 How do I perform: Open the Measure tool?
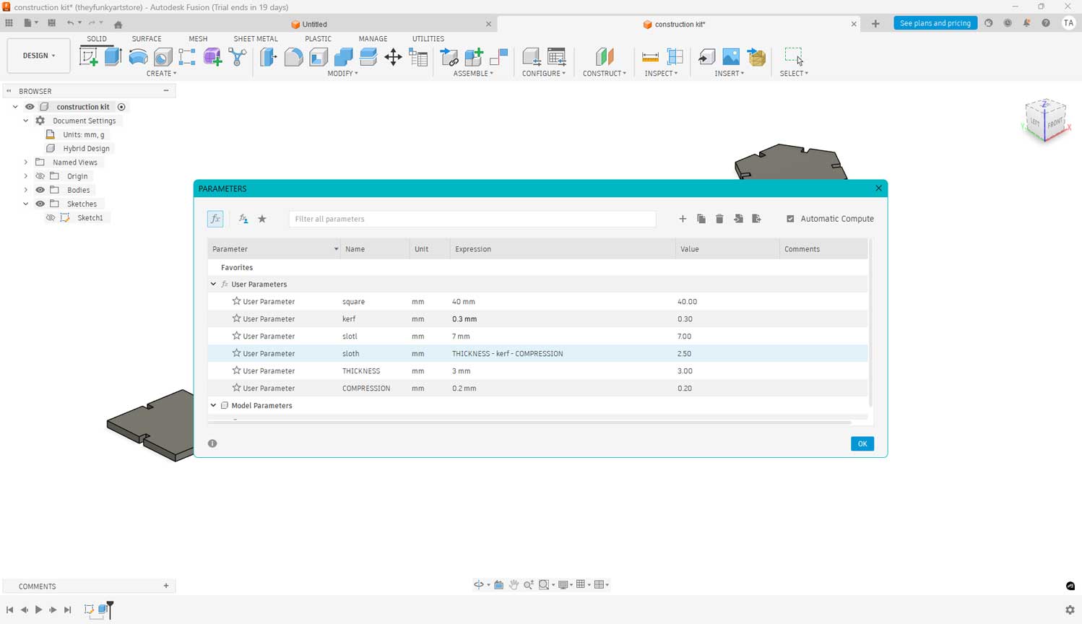coord(650,56)
